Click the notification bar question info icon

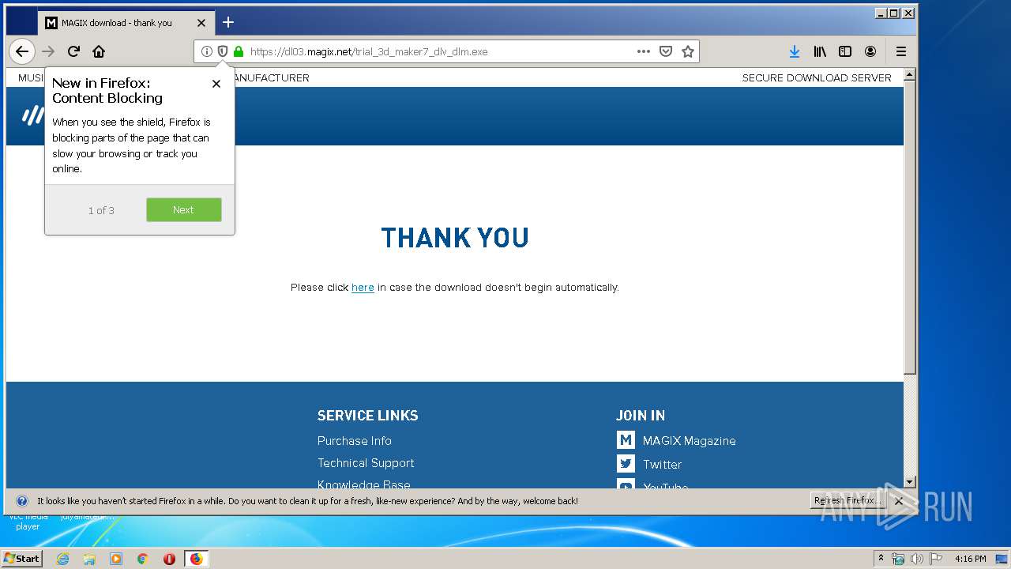click(x=22, y=501)
